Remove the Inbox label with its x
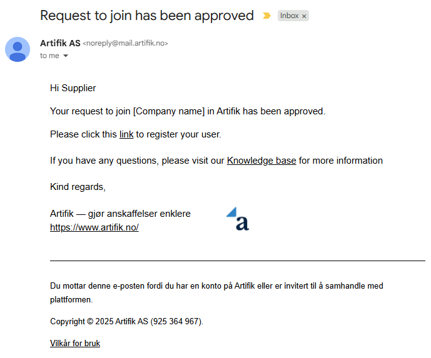The width and height of the screenshot is (431, 358). (x=304, y=16)
